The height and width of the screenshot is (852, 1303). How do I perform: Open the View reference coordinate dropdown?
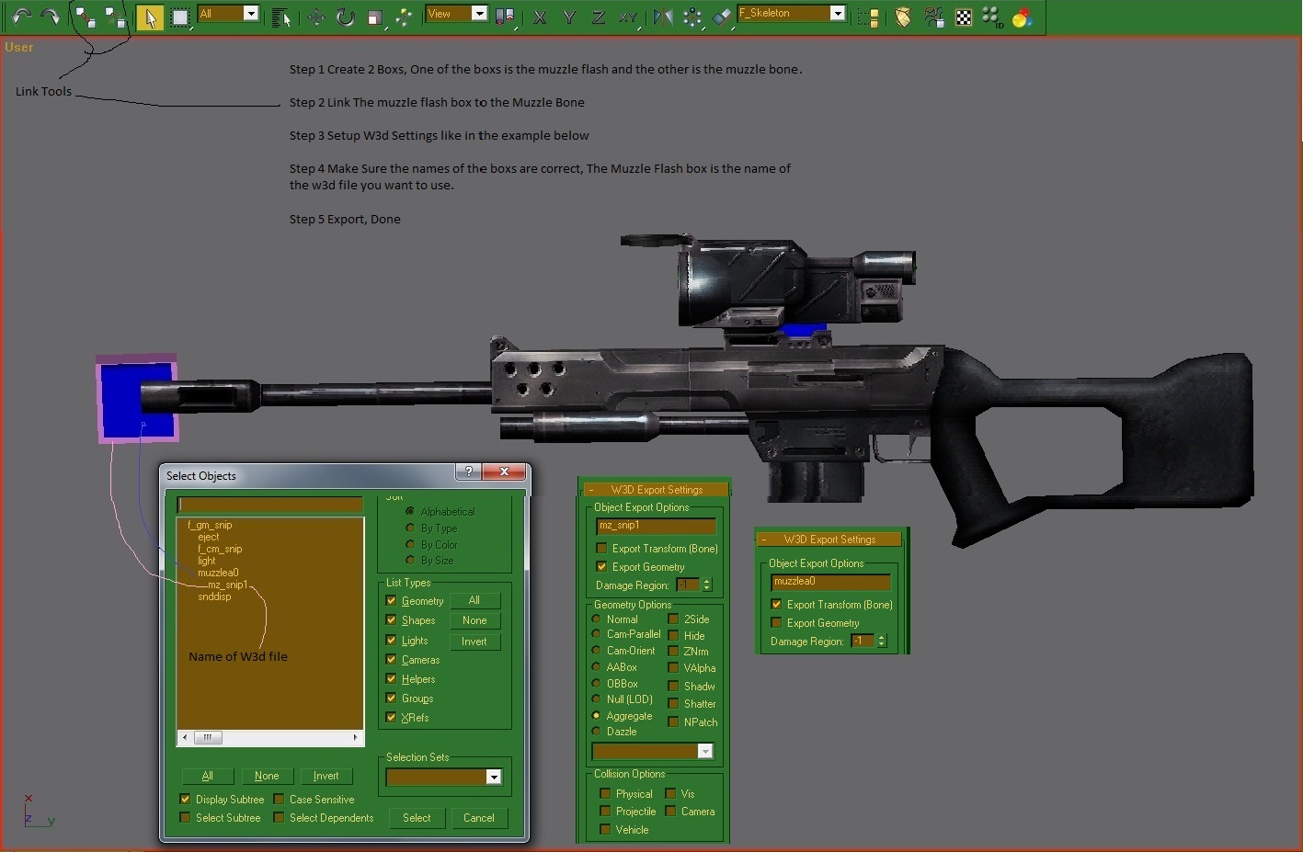(x=479, y=14)
